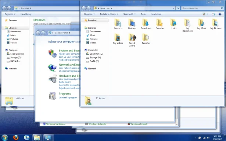This screenshot has width=226, height=141.
Task: Click the volume icon in system tray
Action: (208, 138)
